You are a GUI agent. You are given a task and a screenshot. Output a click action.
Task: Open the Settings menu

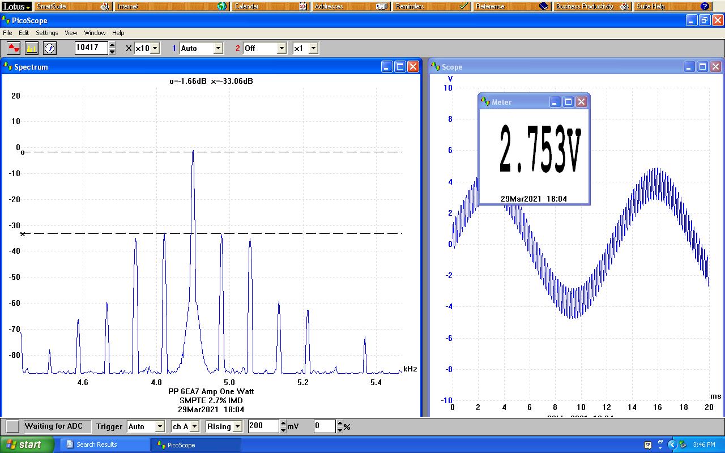tap(47, 33)
